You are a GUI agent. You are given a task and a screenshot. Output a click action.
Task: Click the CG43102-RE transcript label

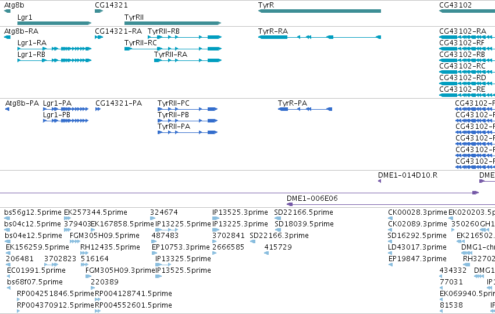click(462, 89)
